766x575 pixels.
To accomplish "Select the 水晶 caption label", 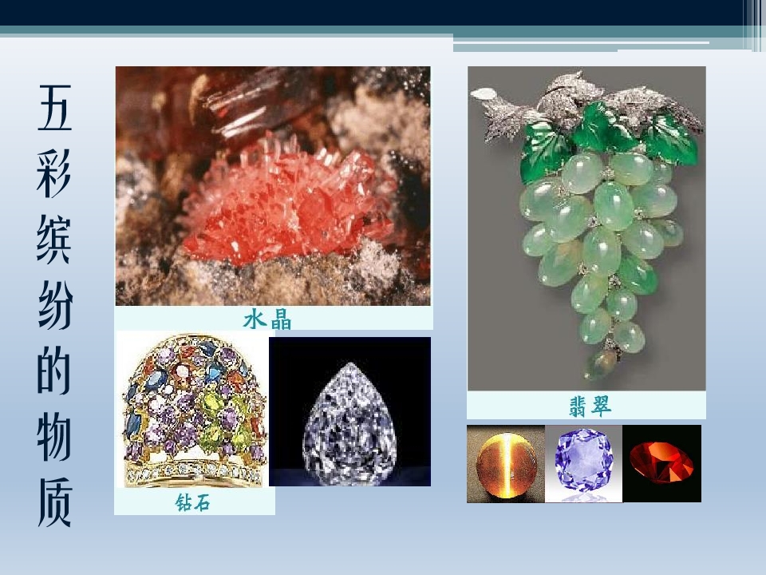I will (x=267, y=320).
